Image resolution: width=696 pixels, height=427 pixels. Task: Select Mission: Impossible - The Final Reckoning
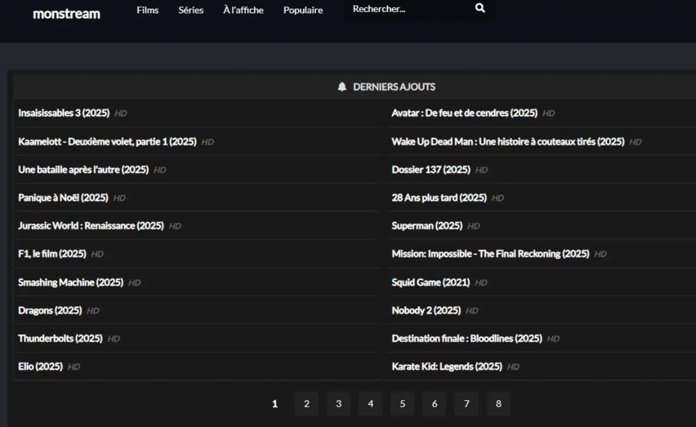(x=490, y=254)
